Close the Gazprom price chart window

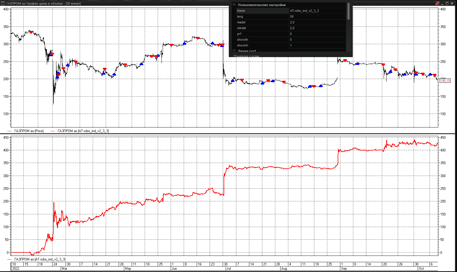452,3
